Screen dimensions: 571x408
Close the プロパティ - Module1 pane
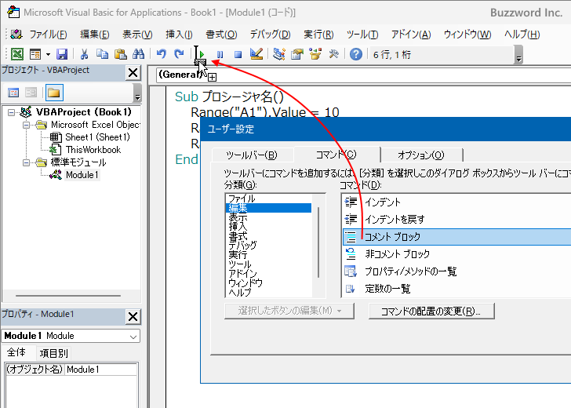133,316
